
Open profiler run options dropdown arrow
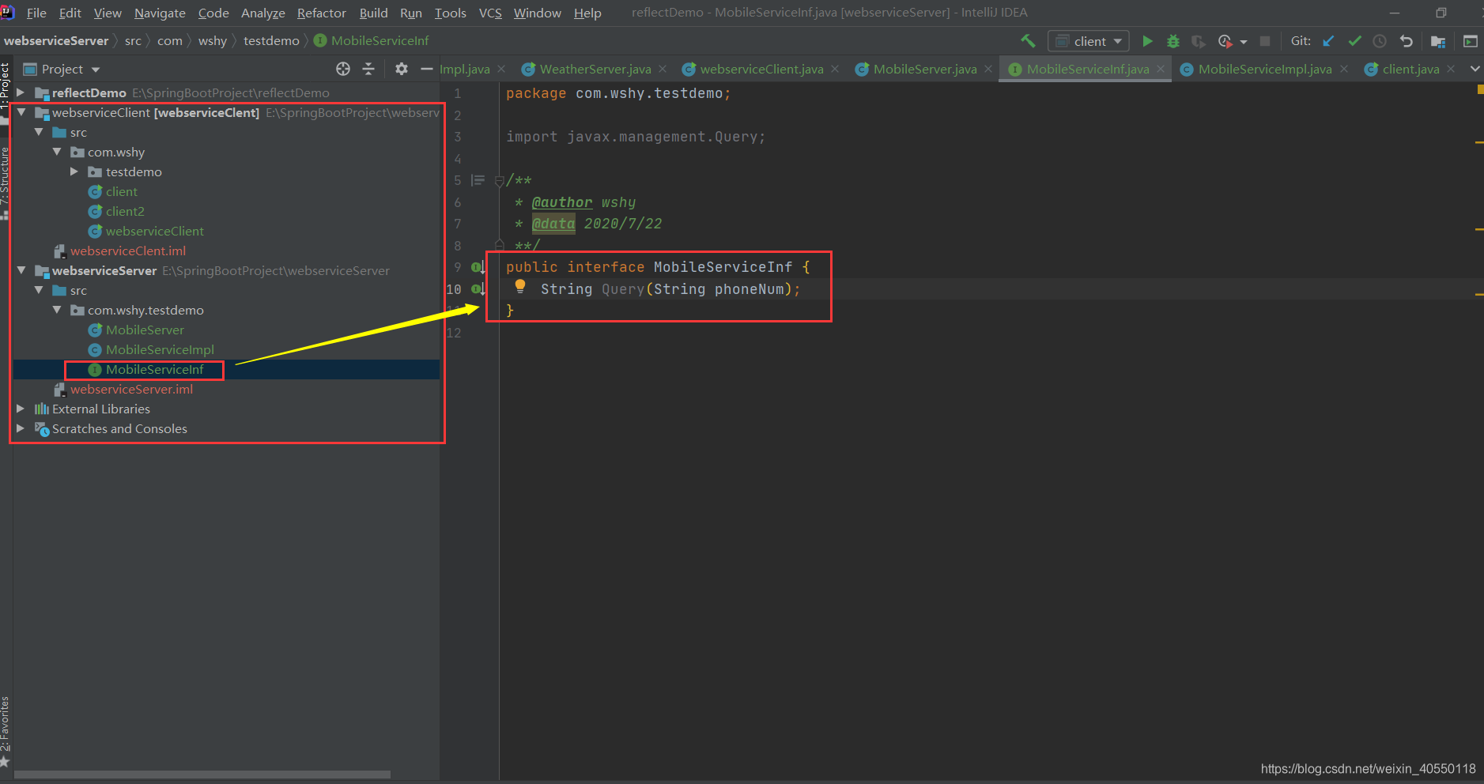tap(1244, 42)
